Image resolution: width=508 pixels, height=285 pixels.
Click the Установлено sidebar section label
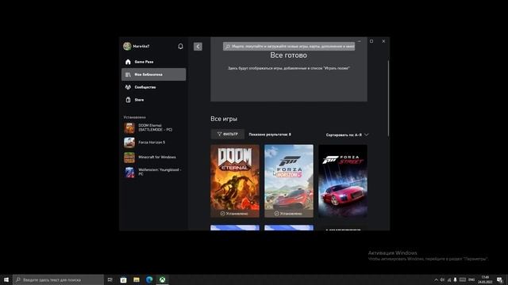tap(135, 117)
